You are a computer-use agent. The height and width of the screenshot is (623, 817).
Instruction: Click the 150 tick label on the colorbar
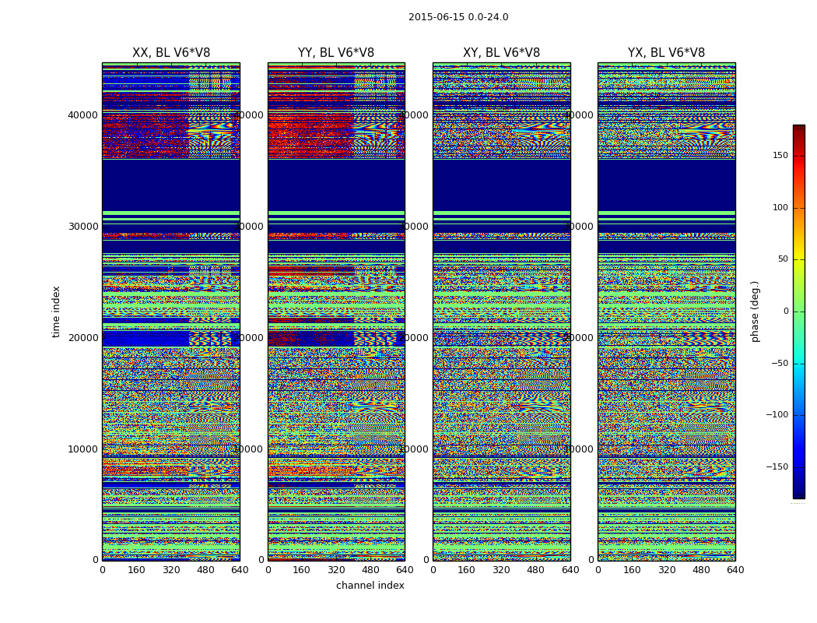(780, 156)
